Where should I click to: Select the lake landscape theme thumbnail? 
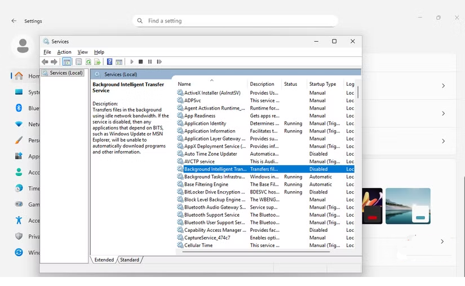(x=408, y=205)
